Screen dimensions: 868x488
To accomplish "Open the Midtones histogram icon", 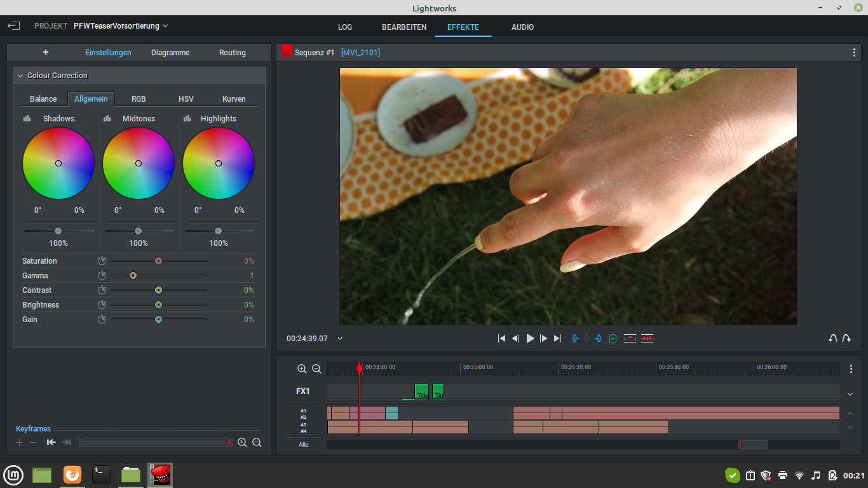I will point(107,118).
